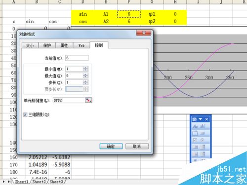Decrease 最大值 with its down spinner arrow
Screen dimensions: 247x185
(x=85, y=77)
